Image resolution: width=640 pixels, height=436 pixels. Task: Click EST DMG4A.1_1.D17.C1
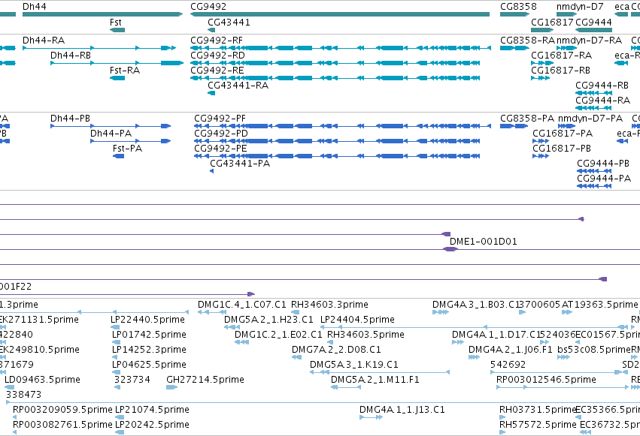pyautogui.click(x=458, y=342)
